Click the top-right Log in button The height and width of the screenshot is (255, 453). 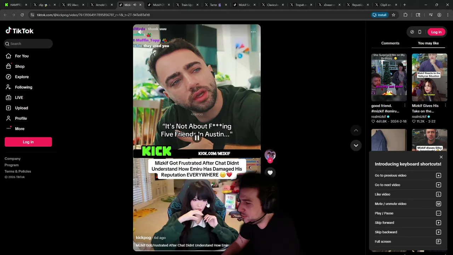click(x=436, y=32)
